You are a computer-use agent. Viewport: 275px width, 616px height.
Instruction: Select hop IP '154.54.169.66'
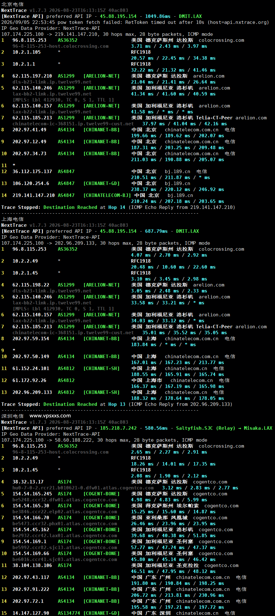[x=31, y=553]
